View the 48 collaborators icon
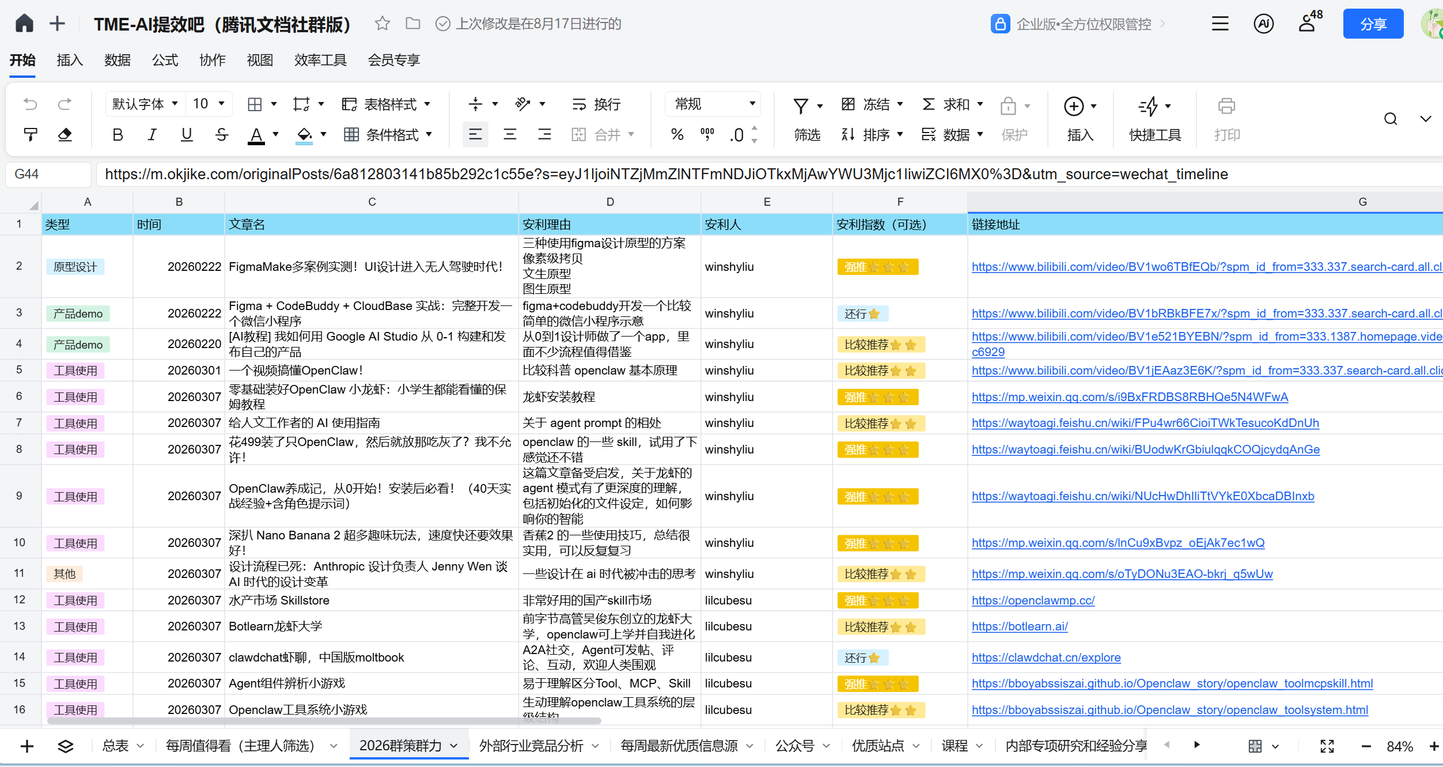The height and width of the screenshot is (767, 1443). (1310, 22)
